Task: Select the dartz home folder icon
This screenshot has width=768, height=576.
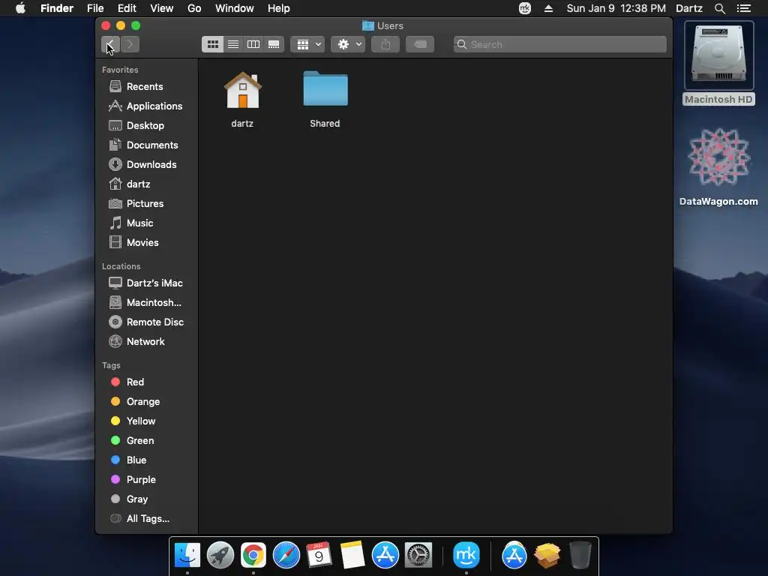Action: [x=242, y=90]
